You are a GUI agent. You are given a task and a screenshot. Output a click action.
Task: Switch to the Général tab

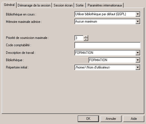click(9, 5)
